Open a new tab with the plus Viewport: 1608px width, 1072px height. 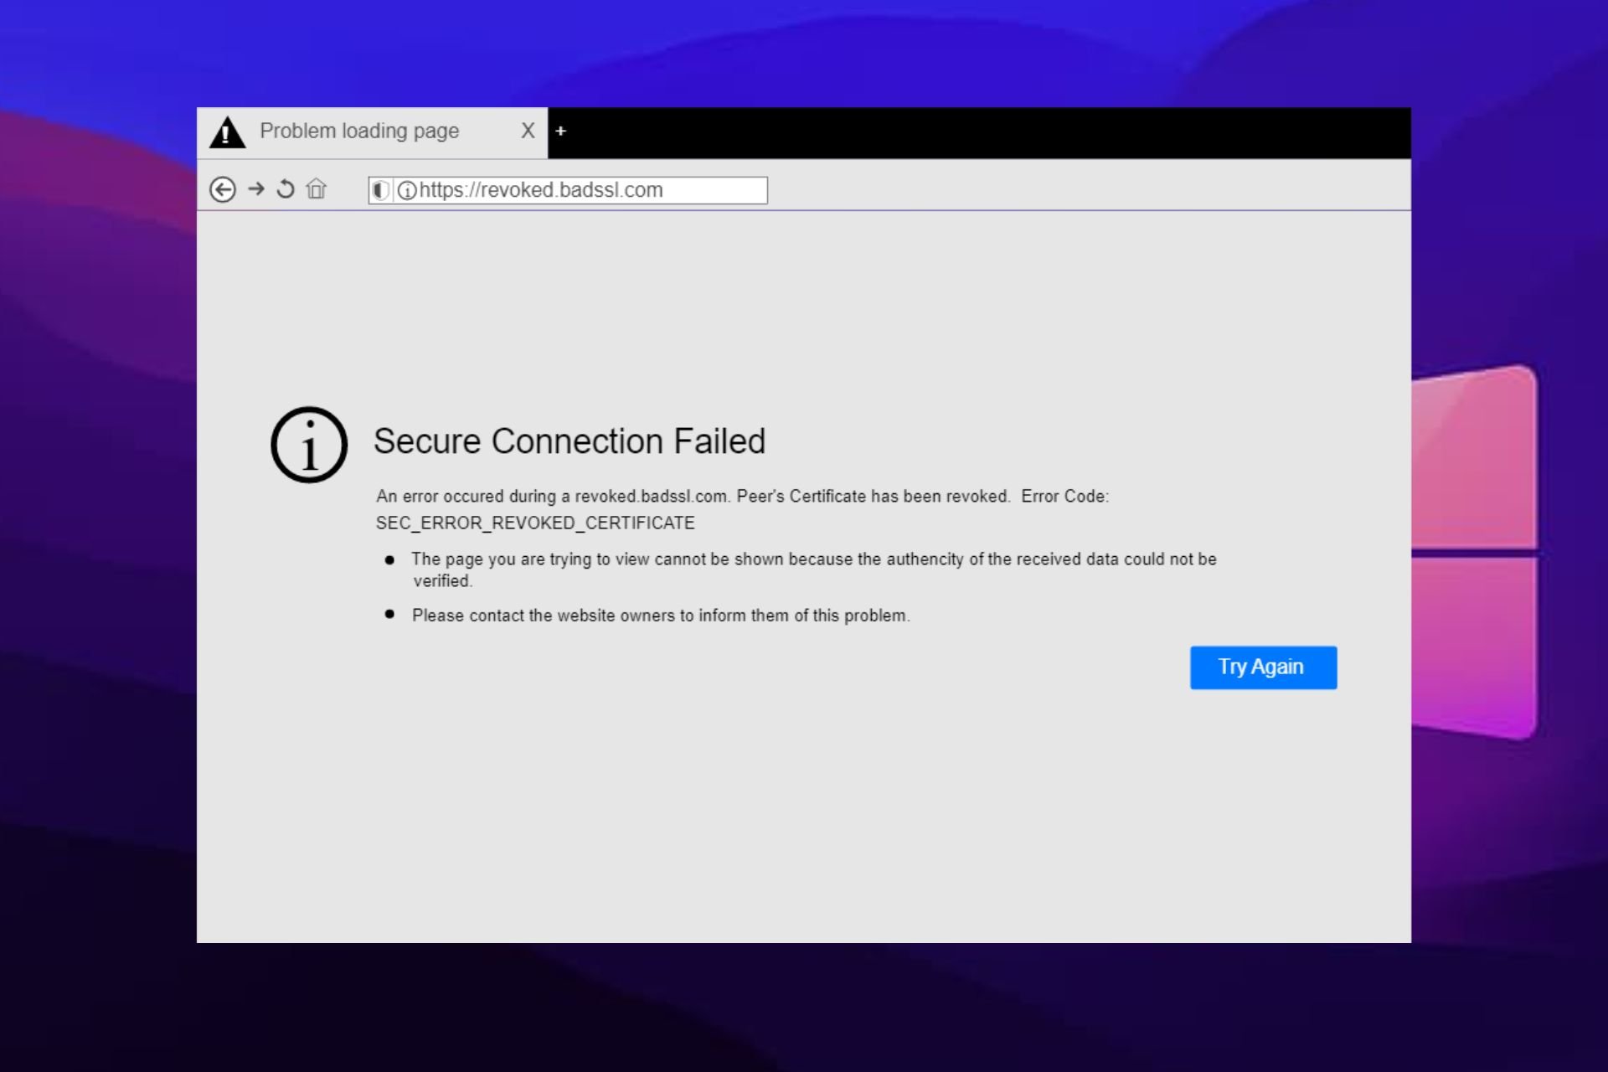point(561,131)
